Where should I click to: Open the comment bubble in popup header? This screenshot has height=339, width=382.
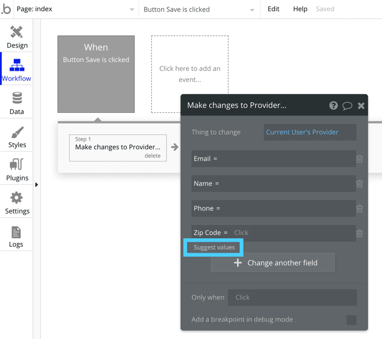click(347, 106)
